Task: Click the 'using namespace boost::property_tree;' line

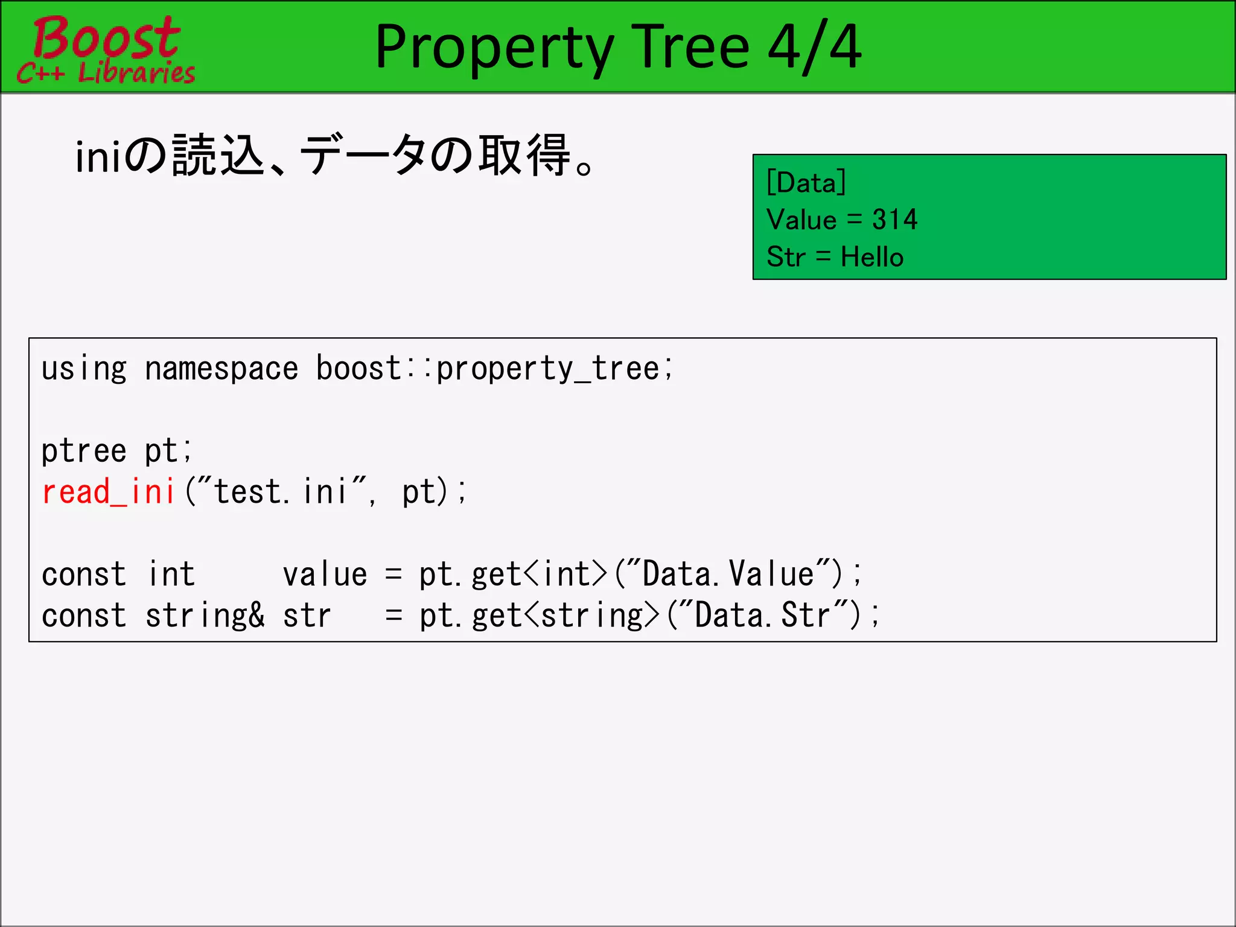Action: (x=357, y=369)
